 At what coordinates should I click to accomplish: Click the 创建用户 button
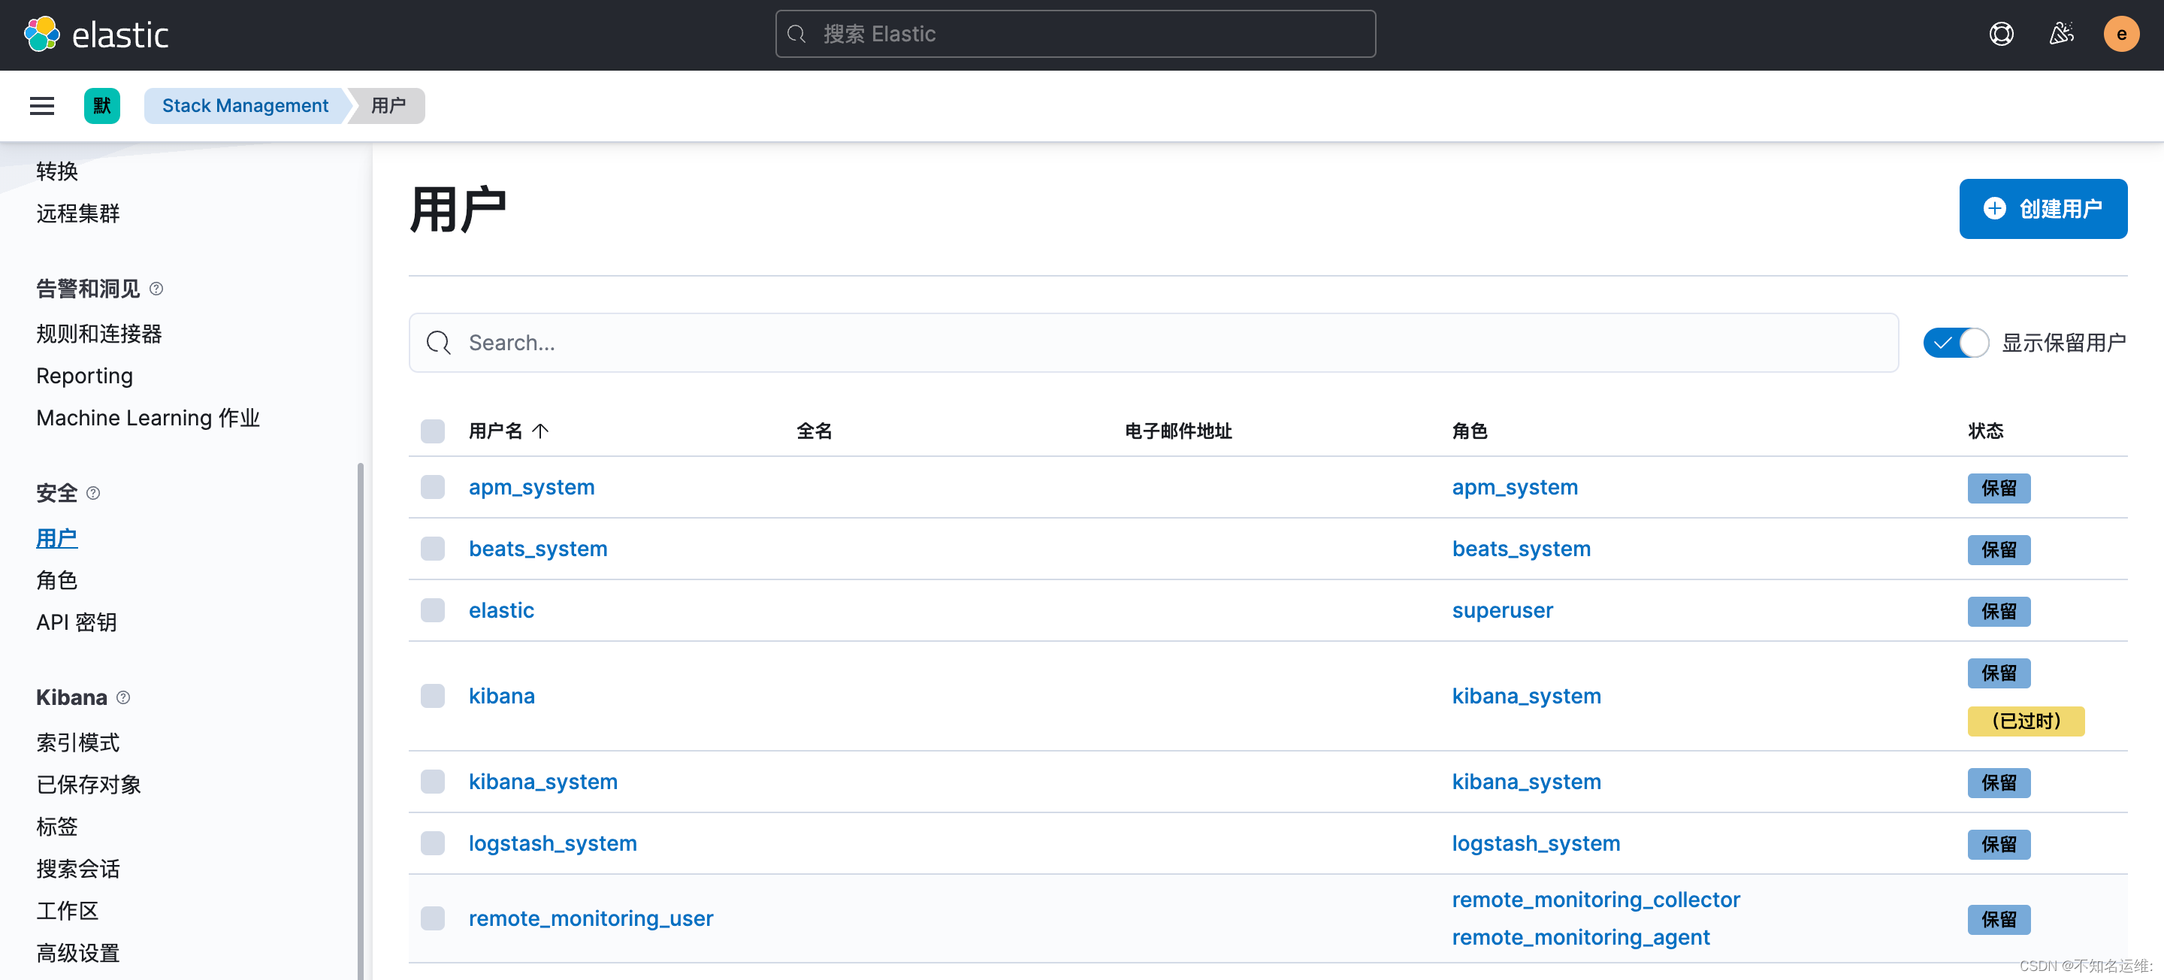[2042, 208]
